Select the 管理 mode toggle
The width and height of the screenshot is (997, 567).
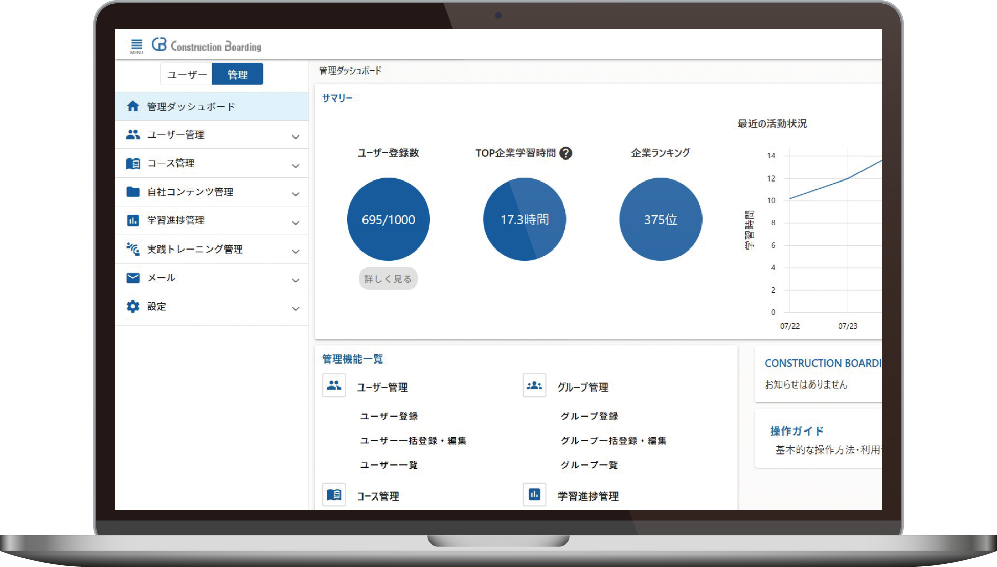click(x=237, y=75)
